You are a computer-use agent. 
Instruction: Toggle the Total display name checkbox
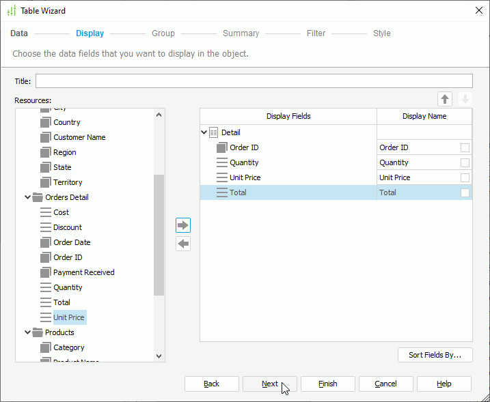click(465, 192)
